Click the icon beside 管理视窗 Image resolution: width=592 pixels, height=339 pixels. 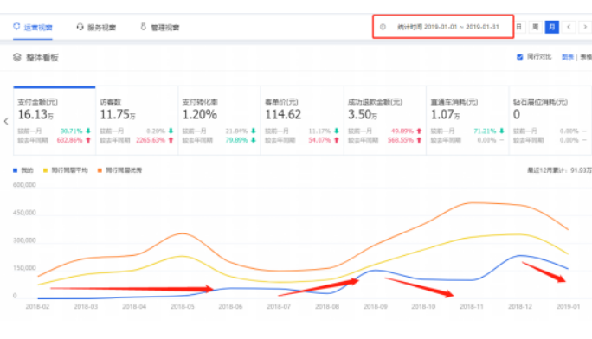pos(144,27)
